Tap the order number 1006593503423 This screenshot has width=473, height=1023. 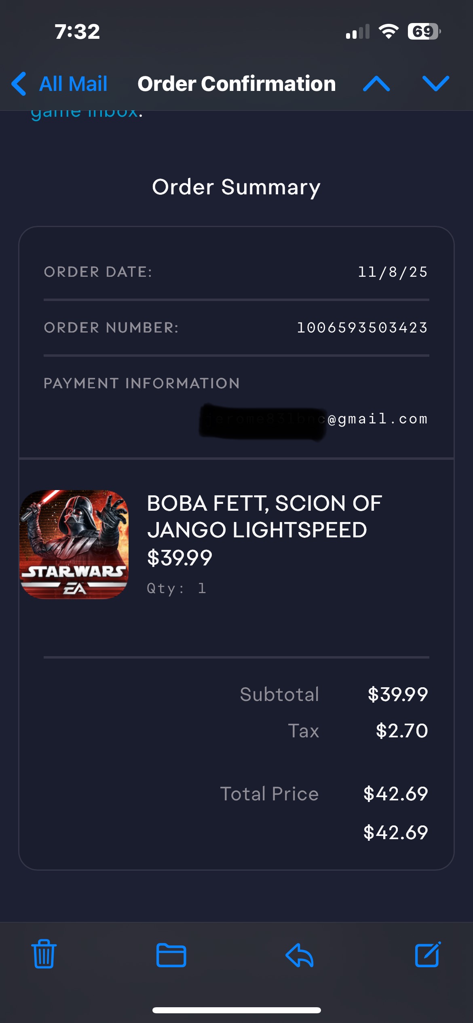362,328
